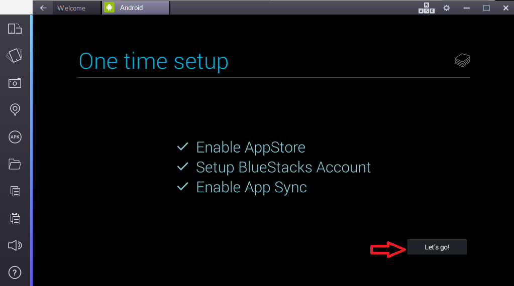
Task: Click the copy icon in the sidebar
Action: [15, 191]
